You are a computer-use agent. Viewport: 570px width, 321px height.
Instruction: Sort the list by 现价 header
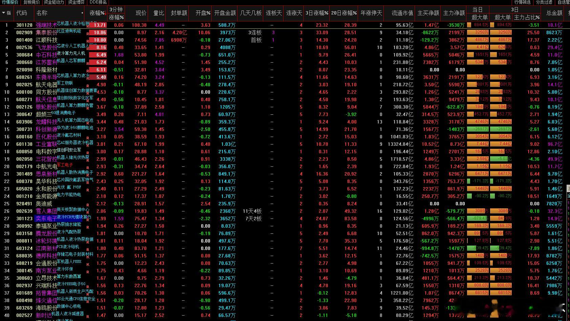141,13
